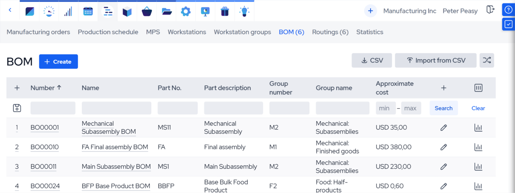Collapse top menu with left chevron
Viewport: 515px width, 193px height.
pyautogui.click(x=10, y=10)
